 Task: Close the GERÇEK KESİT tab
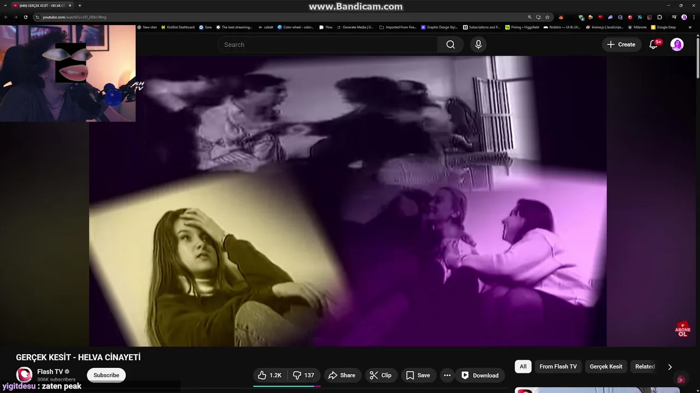coord(70,5)
